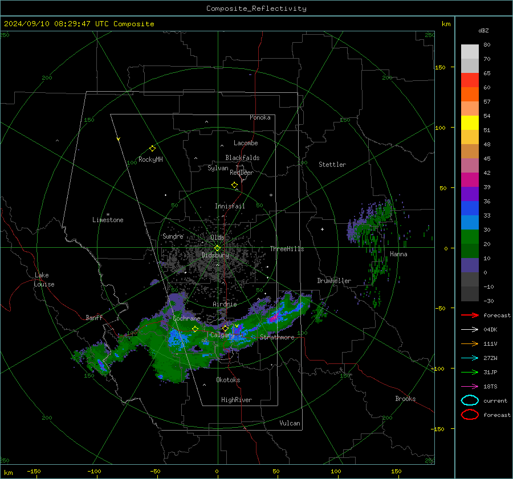Image resolution: width=513 pixels, height=479 pixels.
Task: Click the magenta storm core northeast of Calgary
Action: [274, 317]
